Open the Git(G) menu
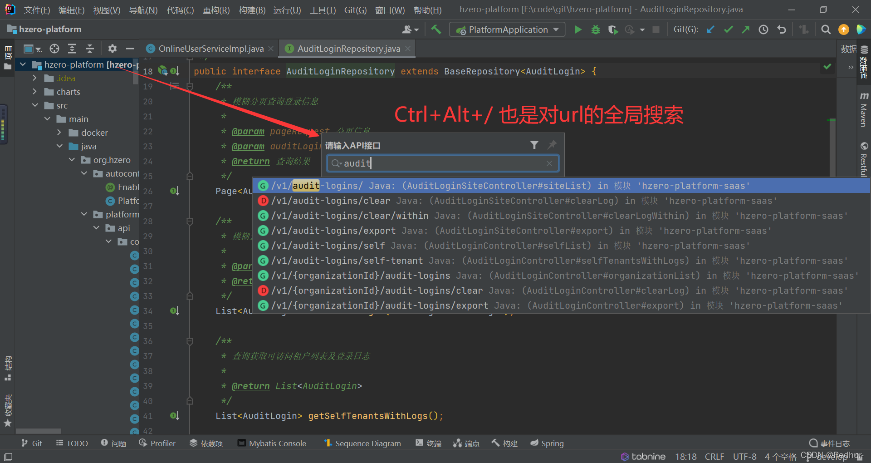This screenshot has height=463, width=871. pos(355,10)
